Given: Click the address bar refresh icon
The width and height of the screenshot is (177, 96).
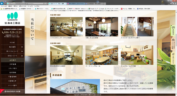Looking at the screenshot, I should point(47,4).
